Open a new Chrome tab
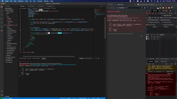This screenshot has height=99, width=177. pyautogui.click(x=160, y=5)
